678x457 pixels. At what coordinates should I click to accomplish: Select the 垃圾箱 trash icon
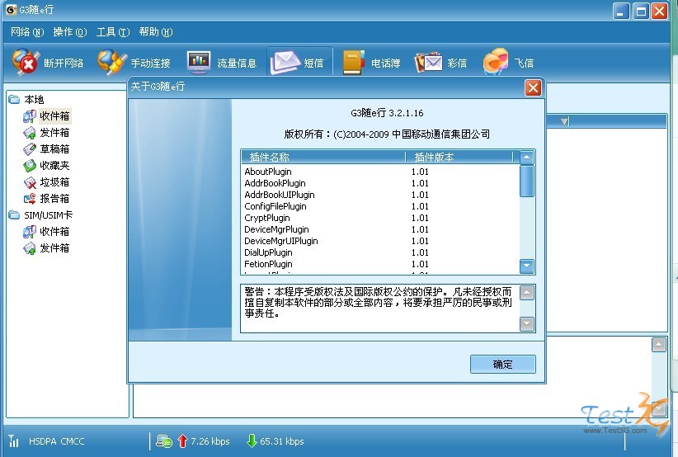[x=30, y=182]
